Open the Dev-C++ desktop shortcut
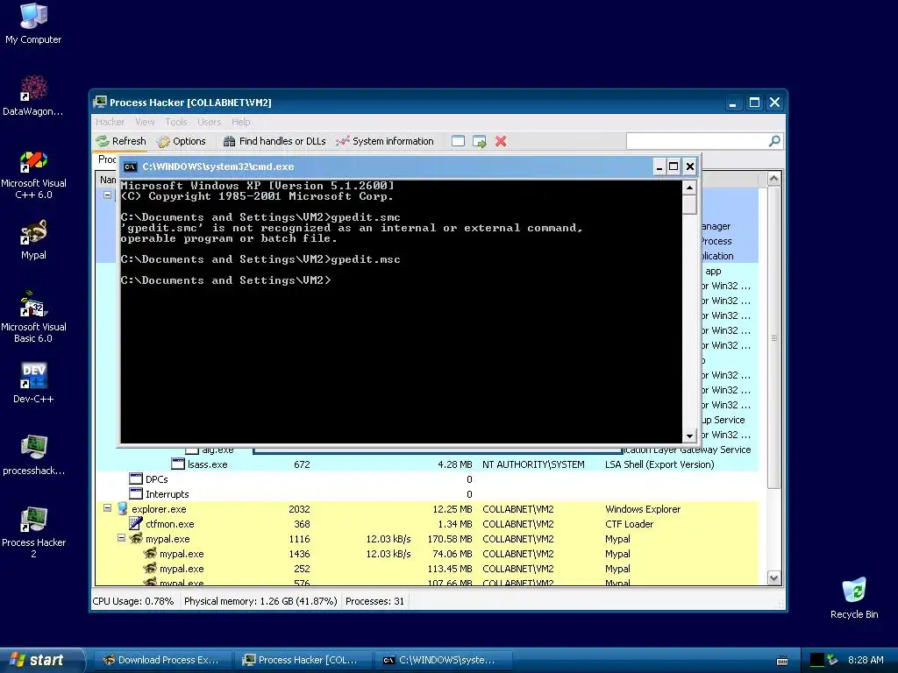898x673 pixels. (x=33, y=382)
